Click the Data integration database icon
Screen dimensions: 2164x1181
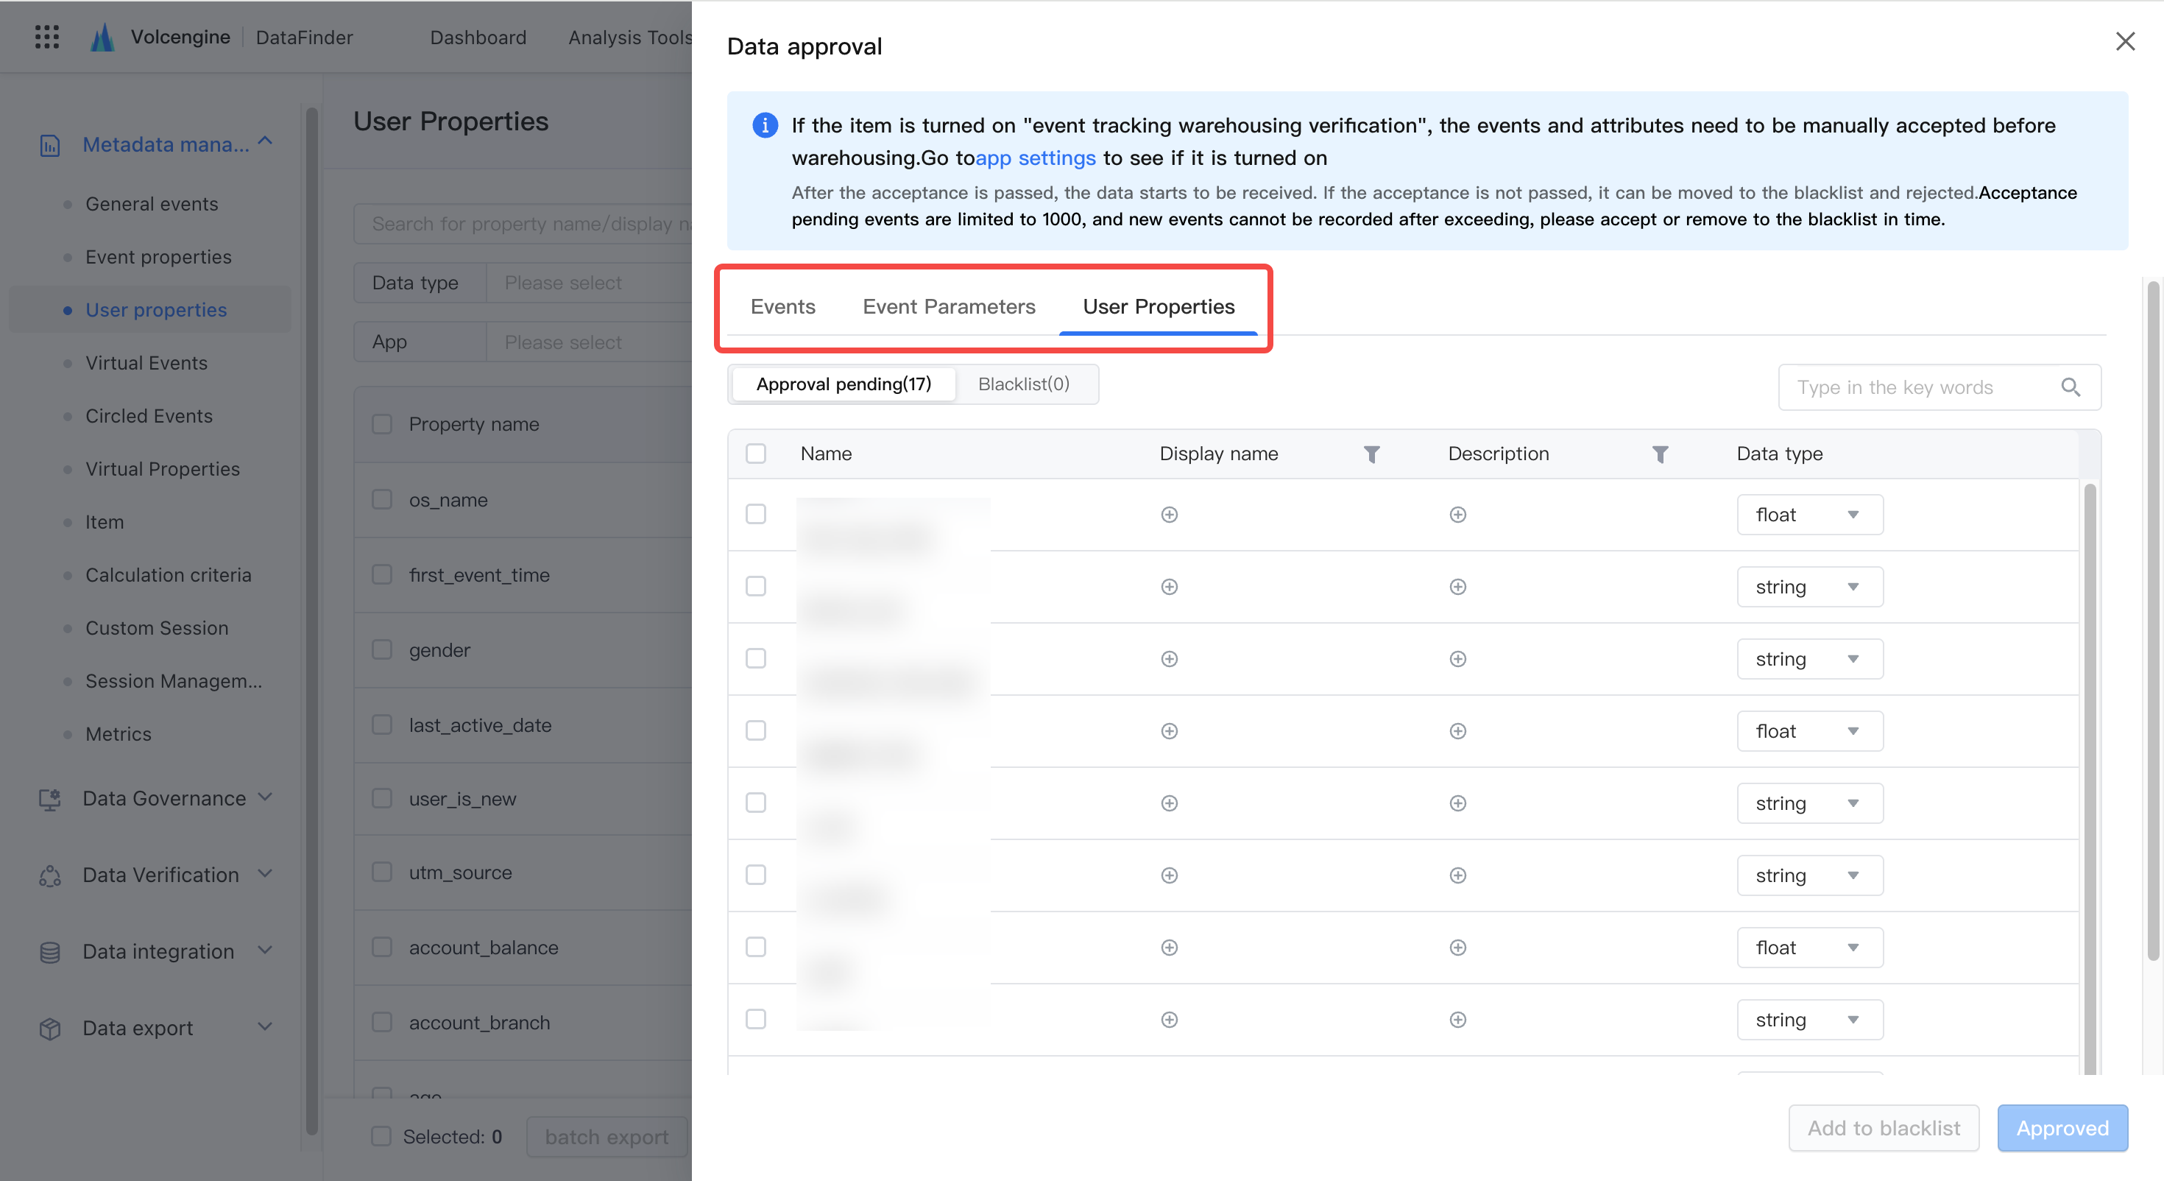(49, 951)
